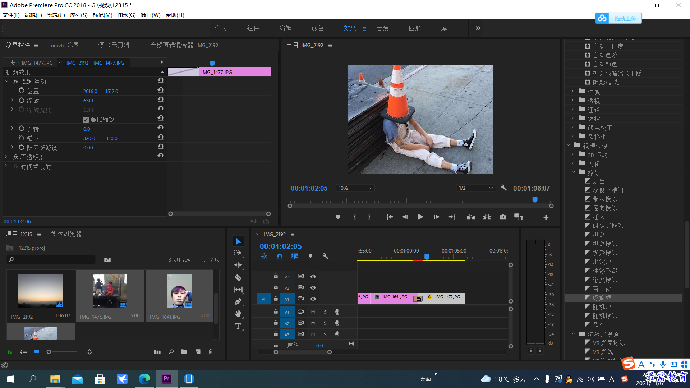
Task: Toggle timeline snap magnet icon
Action: 280,256
